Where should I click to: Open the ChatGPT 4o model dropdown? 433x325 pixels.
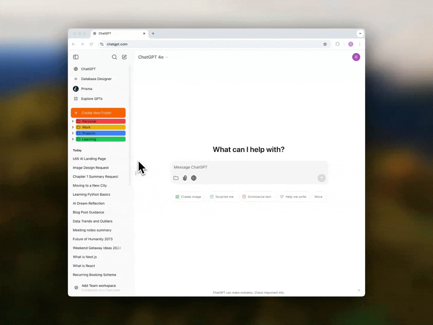(153, 57)
